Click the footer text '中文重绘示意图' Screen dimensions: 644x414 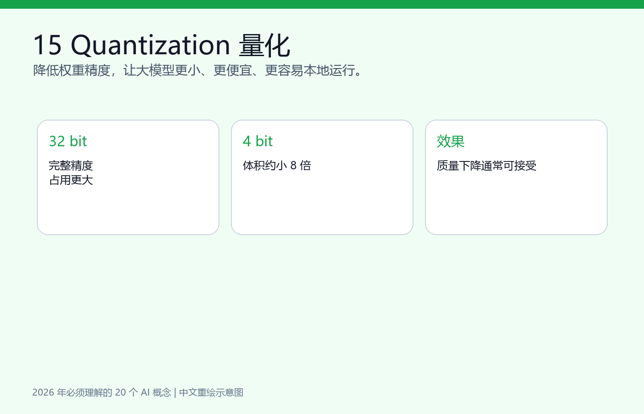click(x=211, y=392)
